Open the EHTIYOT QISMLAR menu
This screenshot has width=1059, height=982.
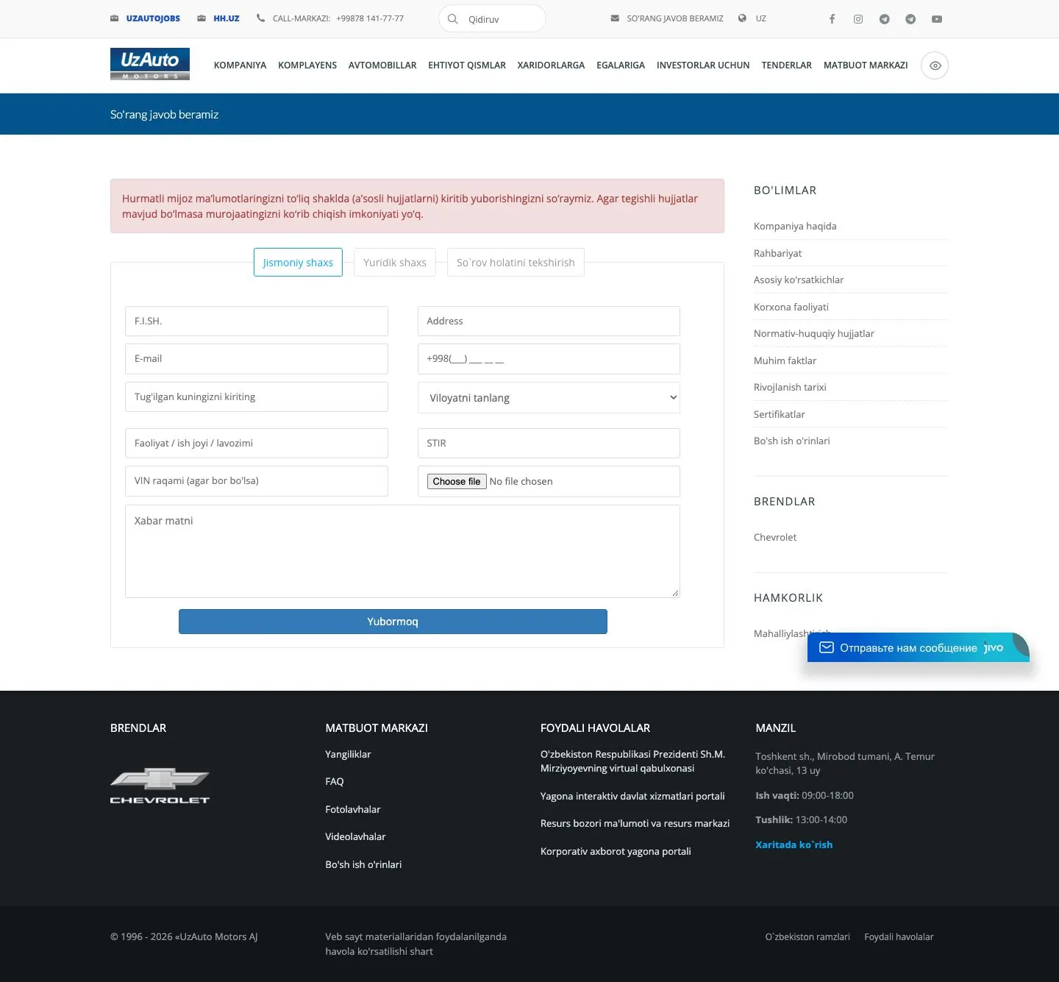click(467, 65)
